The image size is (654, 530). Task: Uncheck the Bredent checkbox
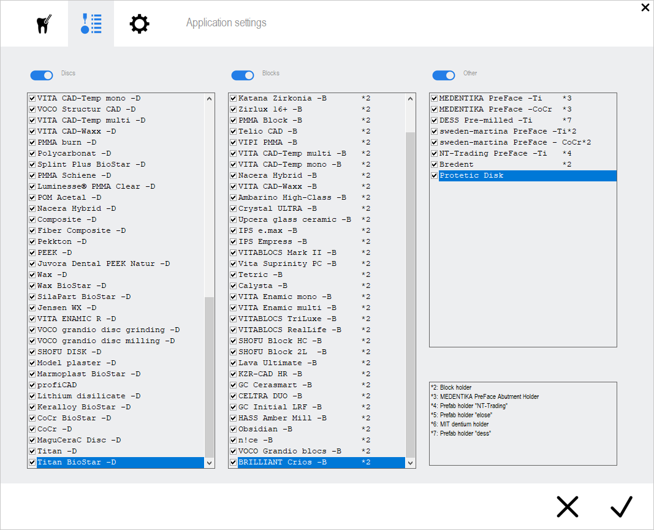coord(434,164)
